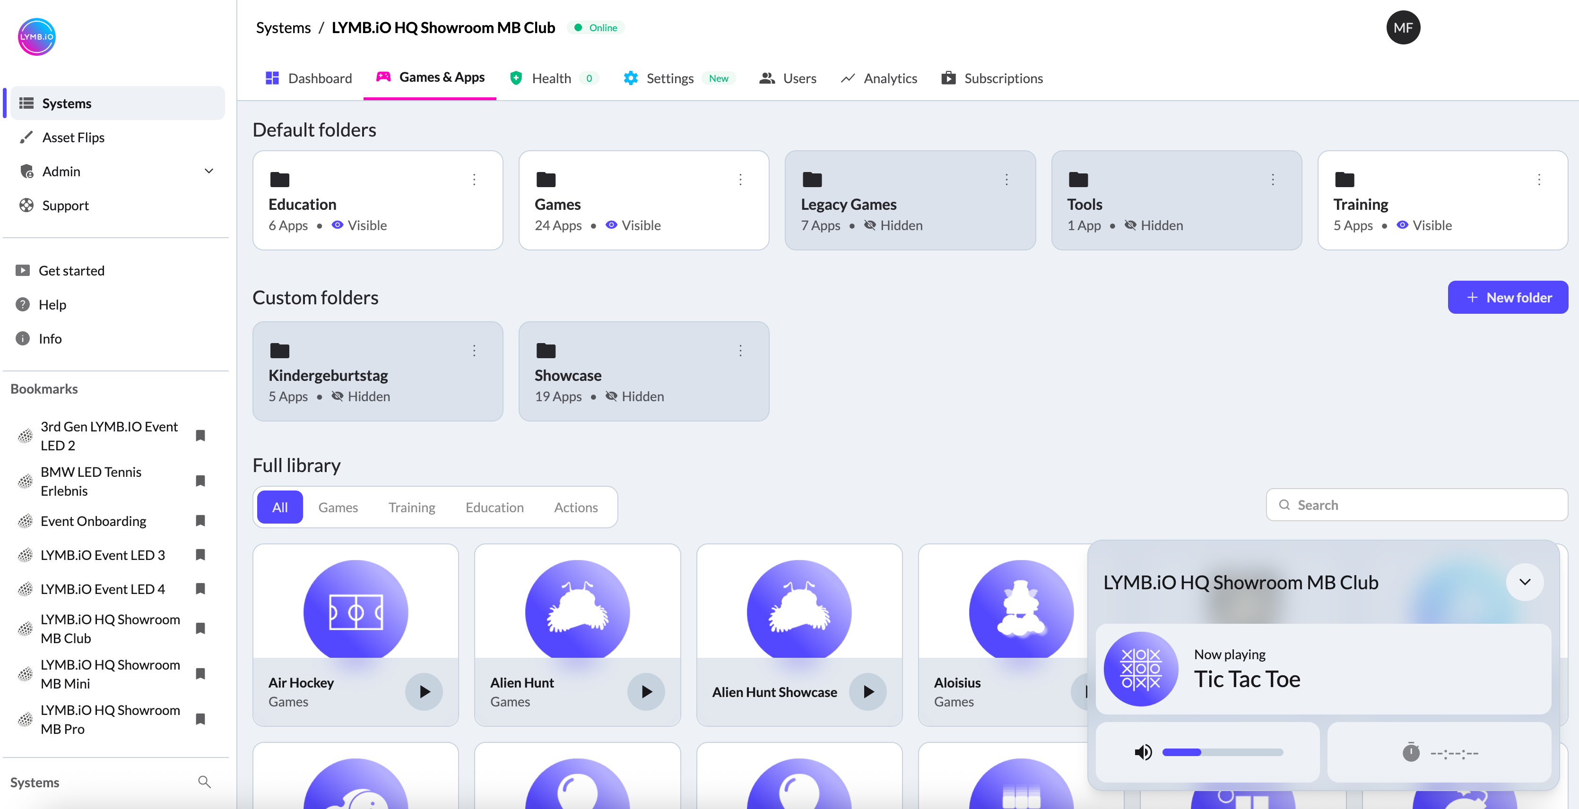Viewport: 1579px width, 809px height.
Task: Select the Education filter in Full library
Action: (494, 507)
